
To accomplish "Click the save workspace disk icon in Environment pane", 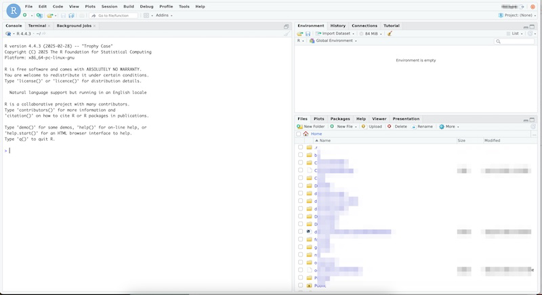I will point(308,33).
